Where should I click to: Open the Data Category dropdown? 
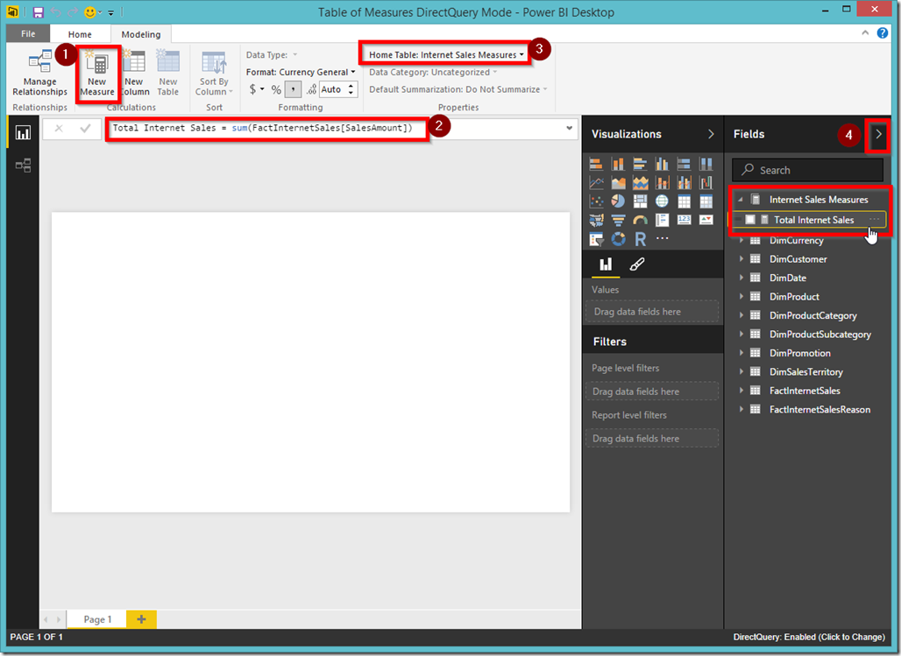[x=433, y=72]
